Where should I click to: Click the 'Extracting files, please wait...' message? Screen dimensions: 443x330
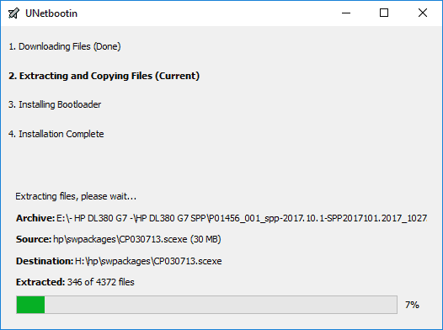(x=76, y=196)
